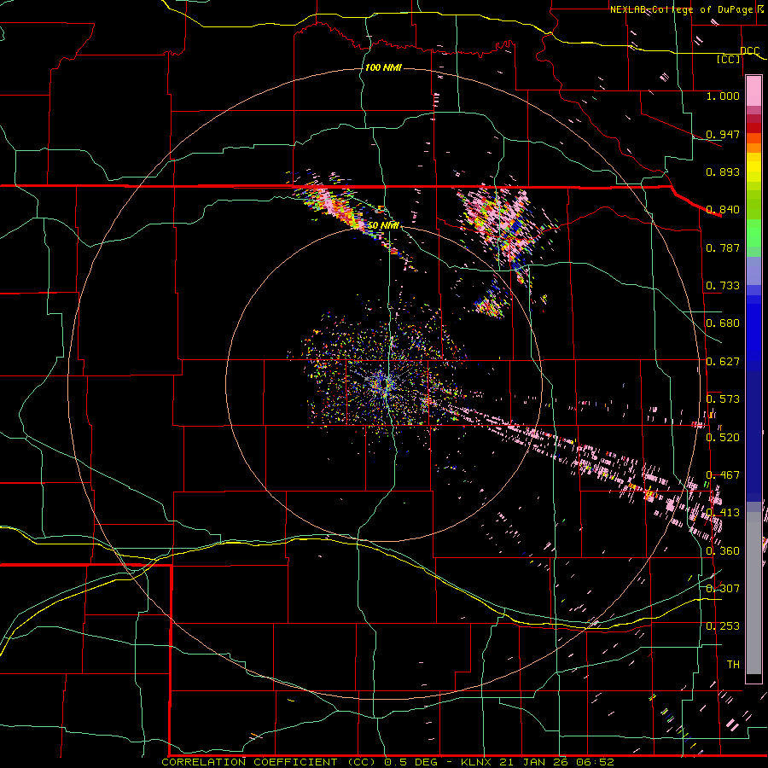Click the TH label at the legend bottom
This screenshot has width=768, height=768.
(733, 665)
